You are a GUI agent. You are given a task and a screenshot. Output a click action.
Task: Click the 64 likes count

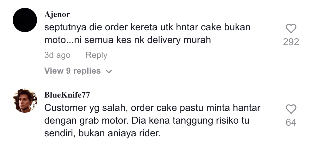291,123
